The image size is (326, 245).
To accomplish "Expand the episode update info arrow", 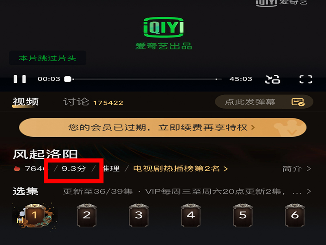I will (309, 191).
